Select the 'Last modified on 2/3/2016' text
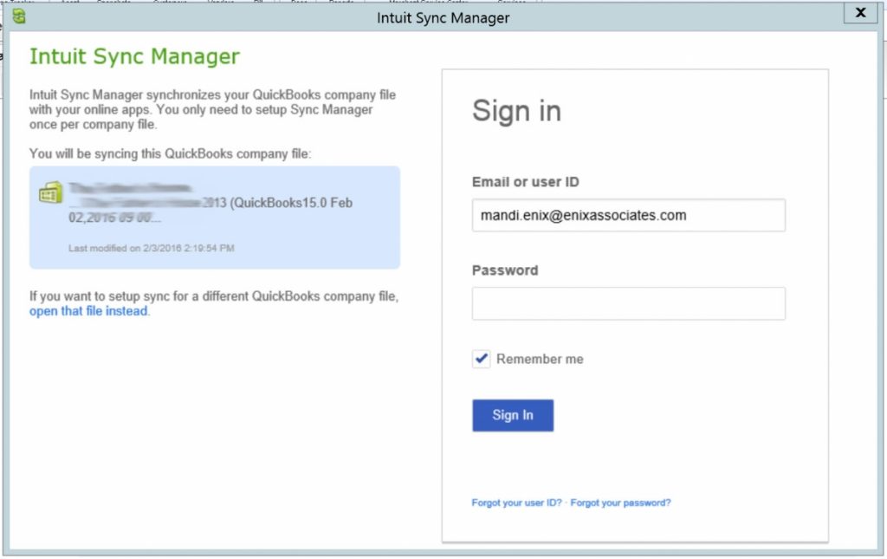Screen dimensions: 887x559 pyautogui.click(x=151, y=248)
